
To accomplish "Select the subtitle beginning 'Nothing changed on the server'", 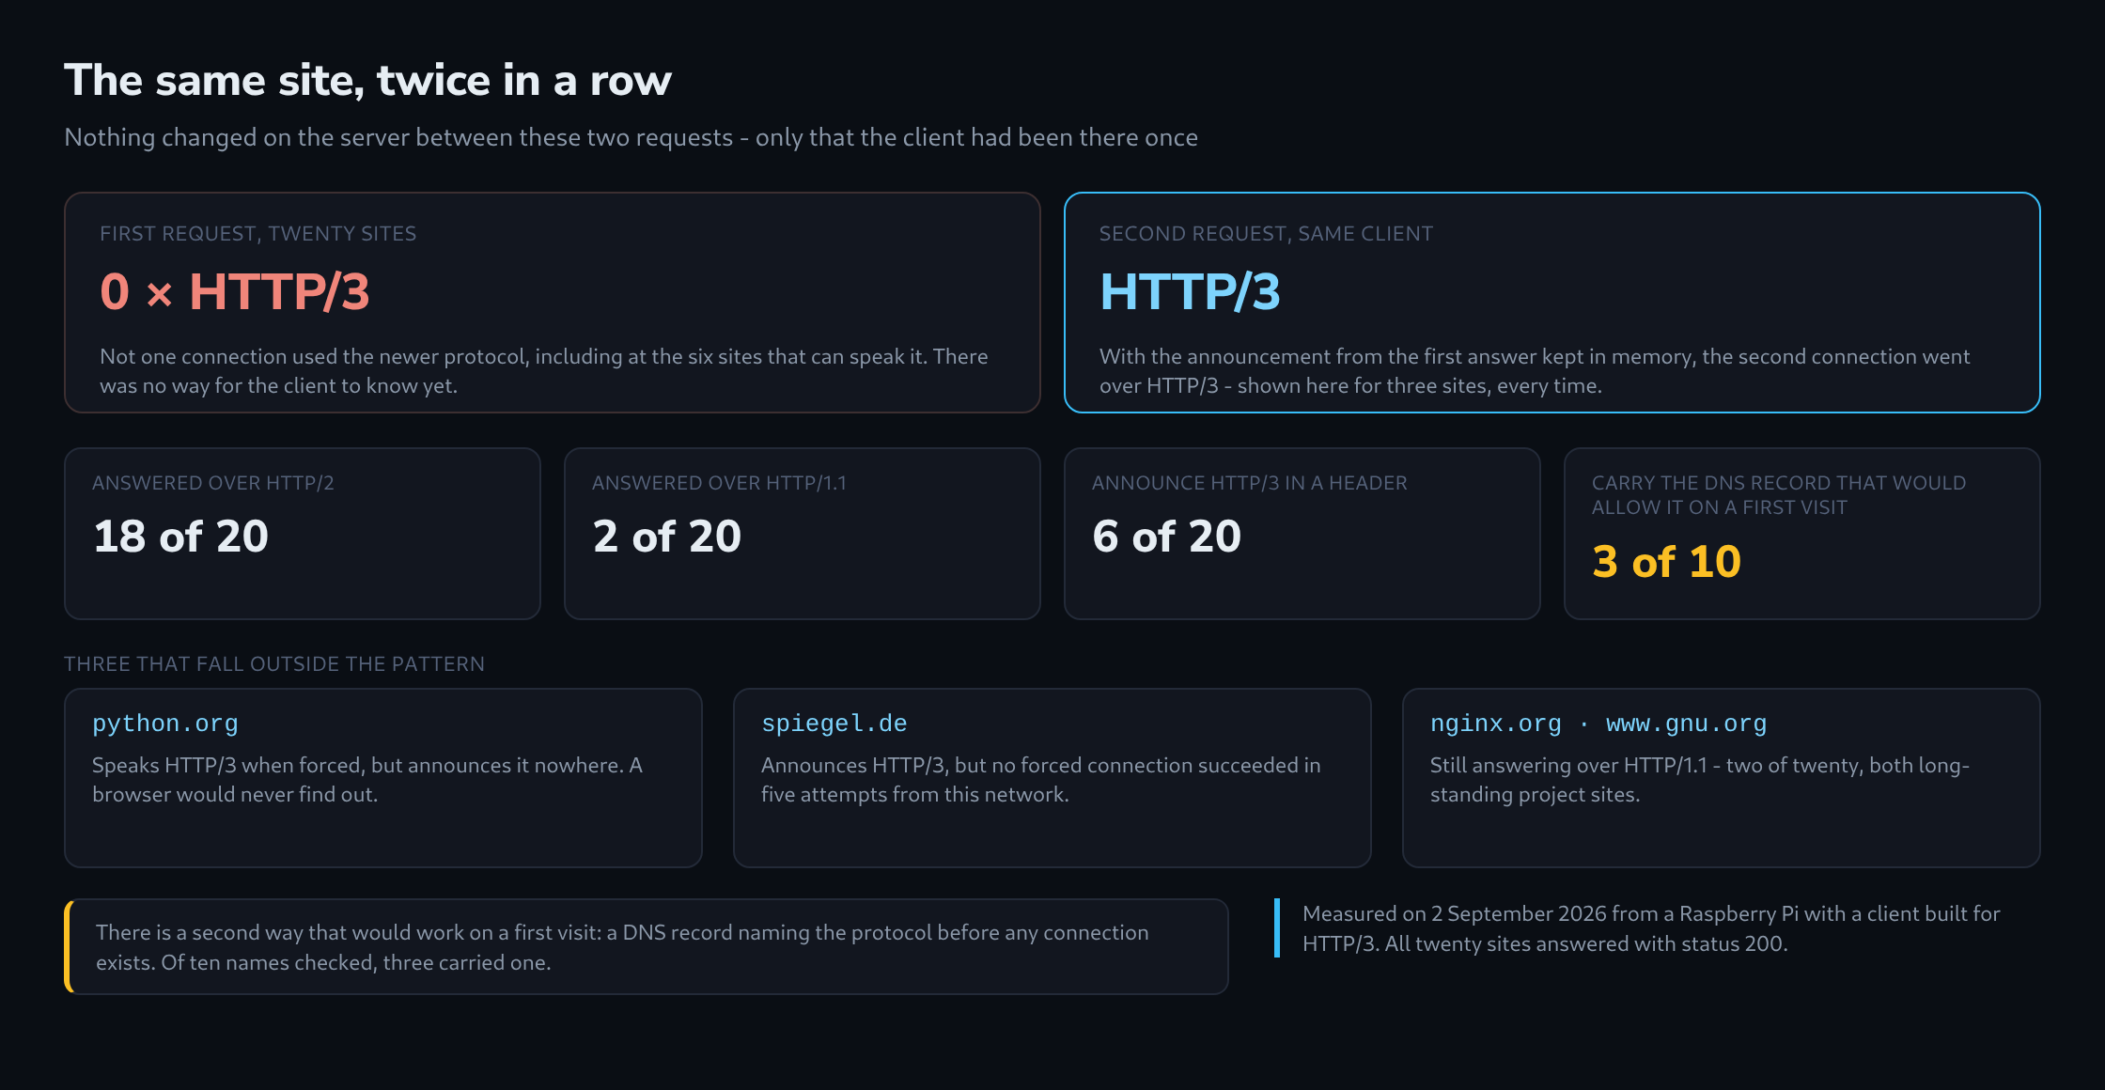I will tap(631, 137).
